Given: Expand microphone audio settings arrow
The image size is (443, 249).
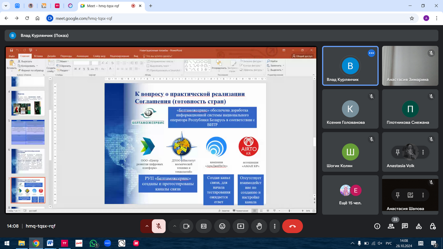Looking at the screenshot, I should pyautogui.click(x=147, y=226).
